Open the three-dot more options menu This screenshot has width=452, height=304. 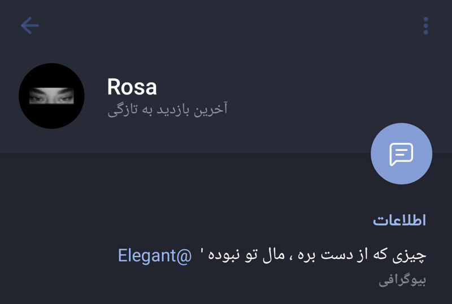[x=425, y=25]
